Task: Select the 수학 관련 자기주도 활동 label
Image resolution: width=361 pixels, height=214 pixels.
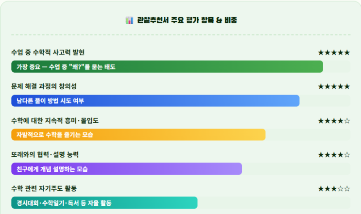Action: pyautogui.click(x=44, y=188)
